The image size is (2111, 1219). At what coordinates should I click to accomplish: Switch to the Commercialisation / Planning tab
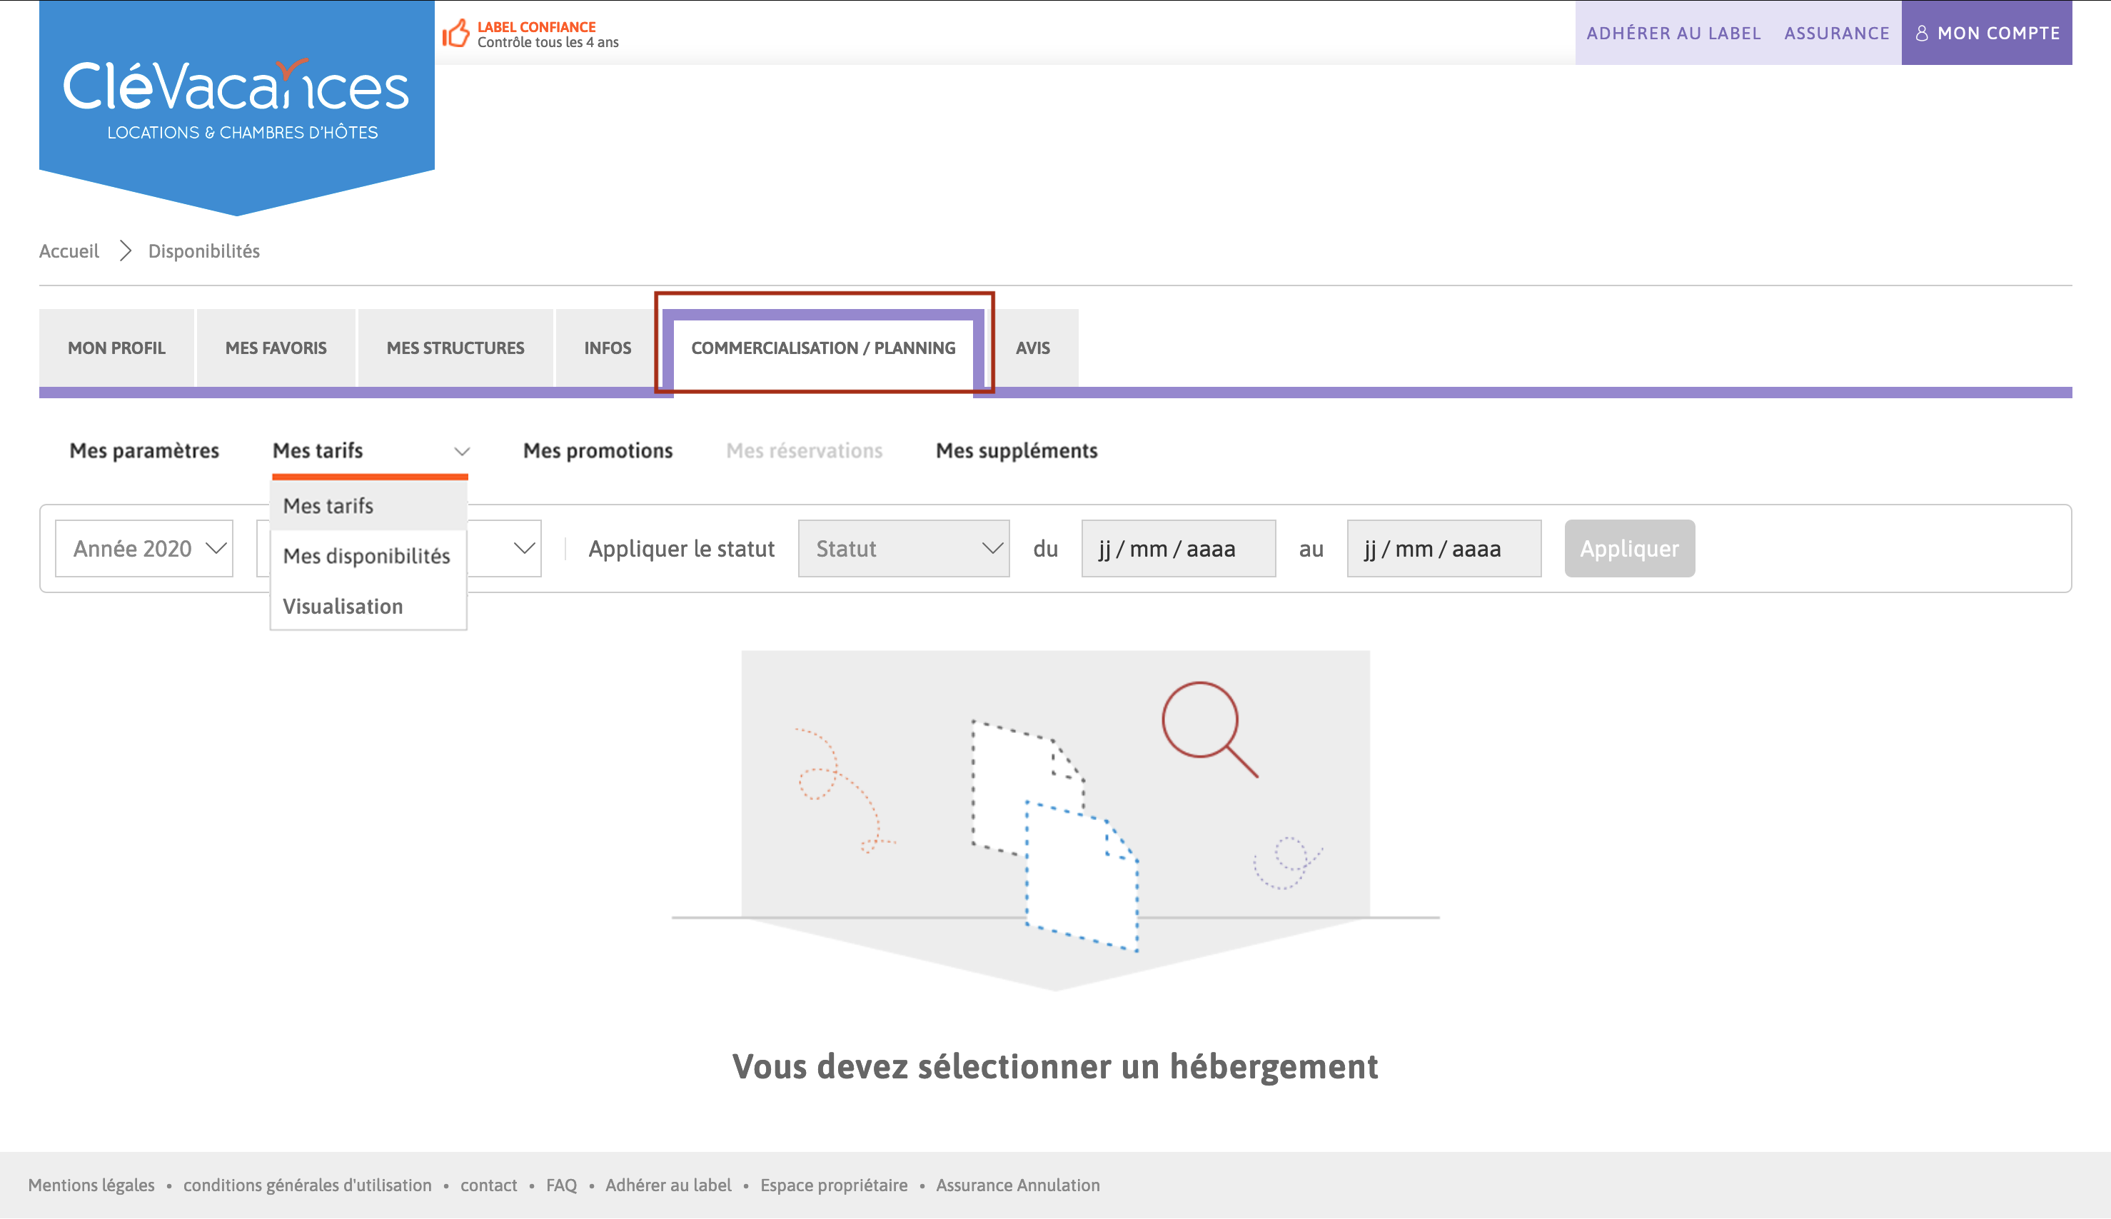822,347
